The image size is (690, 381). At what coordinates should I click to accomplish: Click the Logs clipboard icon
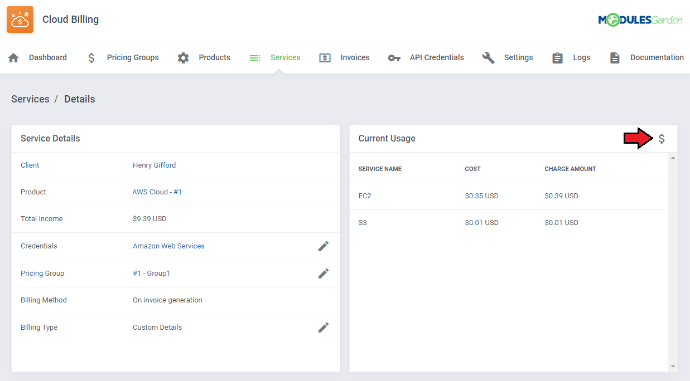[557, 58]
